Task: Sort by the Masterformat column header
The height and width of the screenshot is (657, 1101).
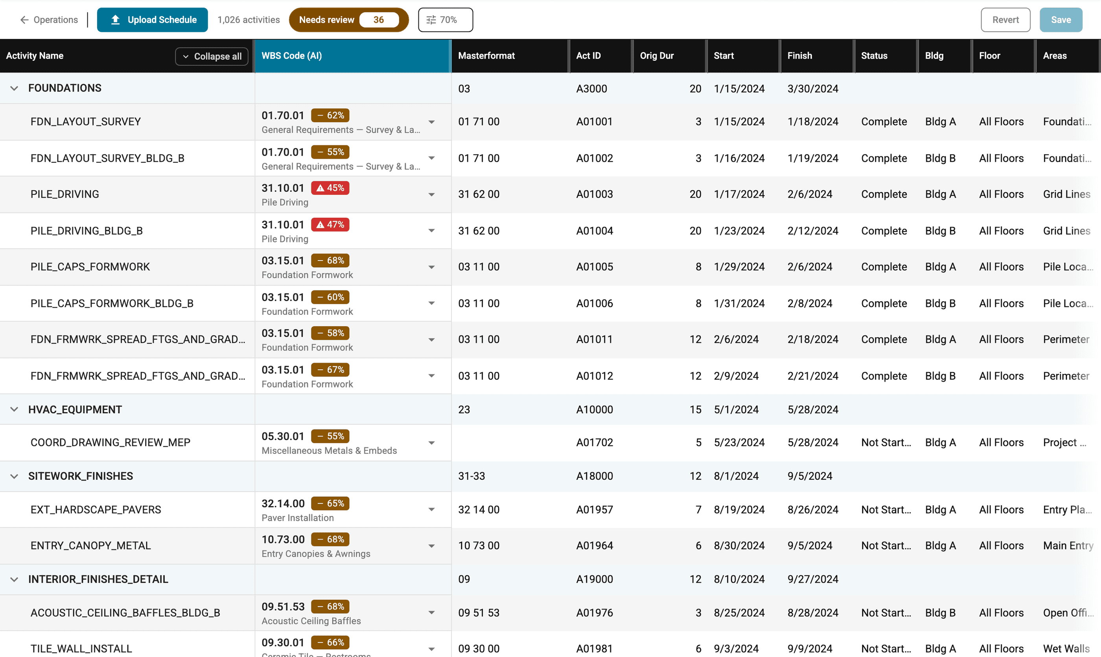Action: 510,56
